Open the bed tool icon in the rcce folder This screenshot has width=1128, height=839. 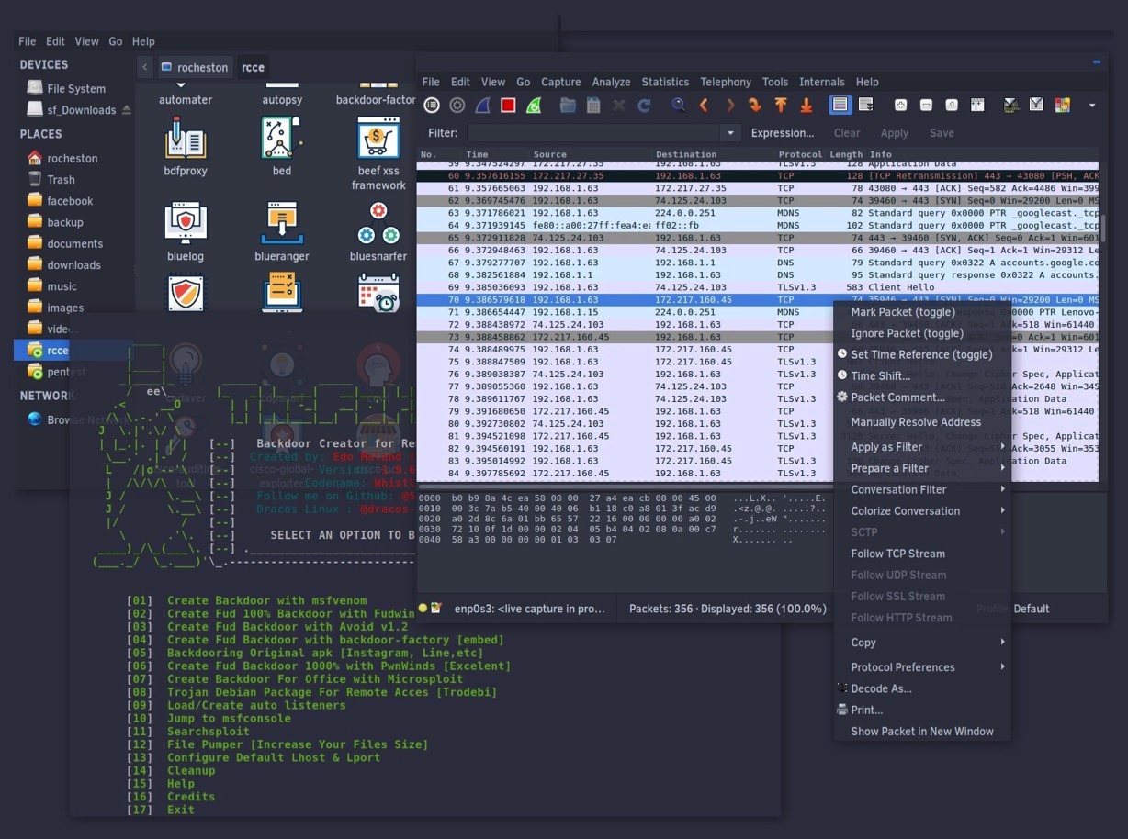(282, 138)
